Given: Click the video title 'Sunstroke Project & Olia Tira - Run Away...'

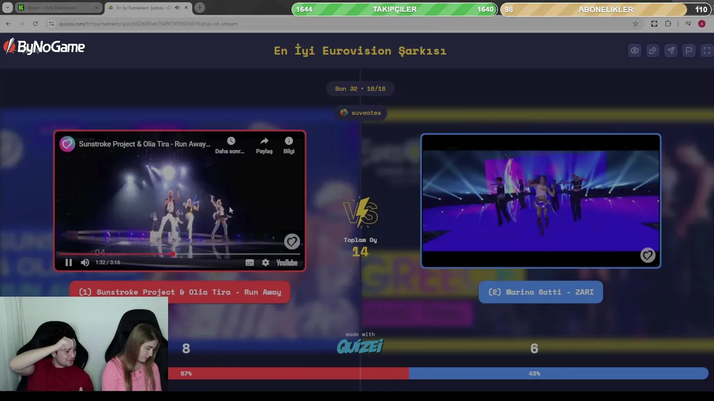Looking at the screenshot, I should pos(144,144).
